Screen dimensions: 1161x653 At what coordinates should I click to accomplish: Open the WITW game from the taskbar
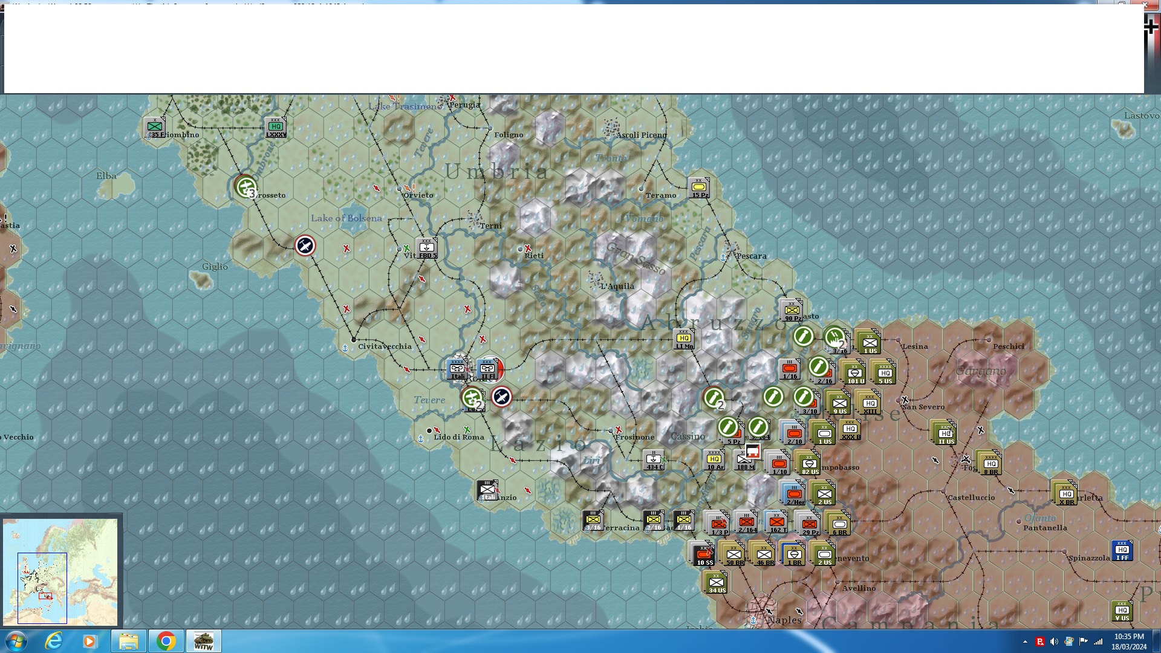(x=203, y=641)
